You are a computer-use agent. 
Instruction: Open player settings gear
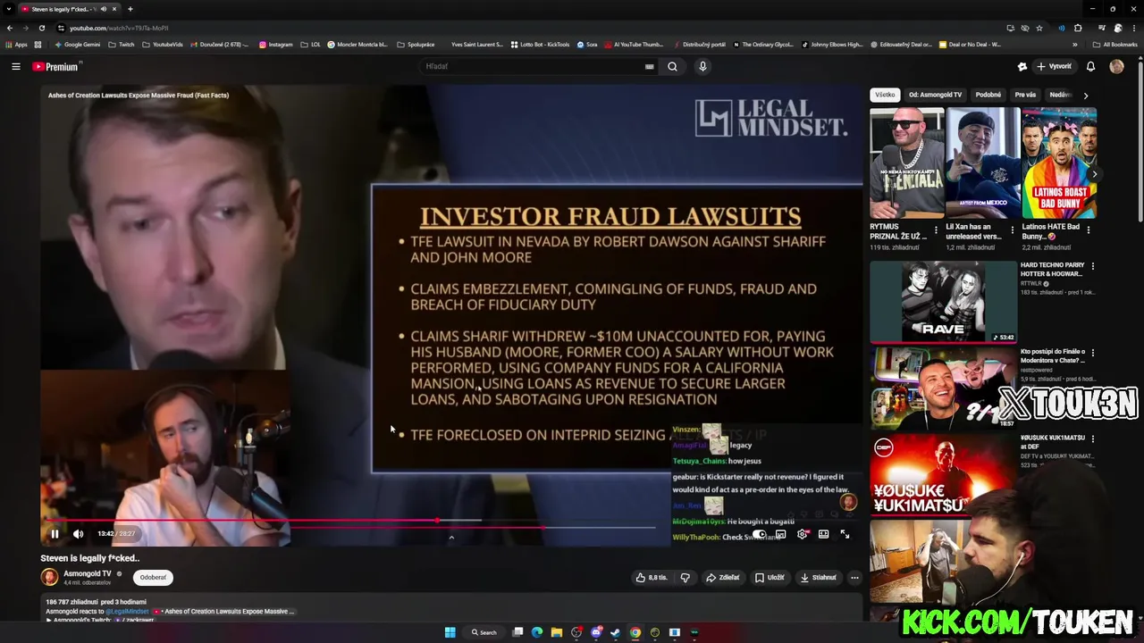(x=802, y=534)
